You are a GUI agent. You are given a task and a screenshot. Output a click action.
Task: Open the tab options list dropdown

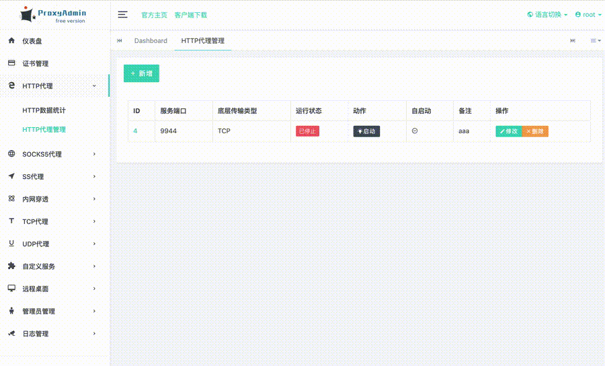pos(596,40)
